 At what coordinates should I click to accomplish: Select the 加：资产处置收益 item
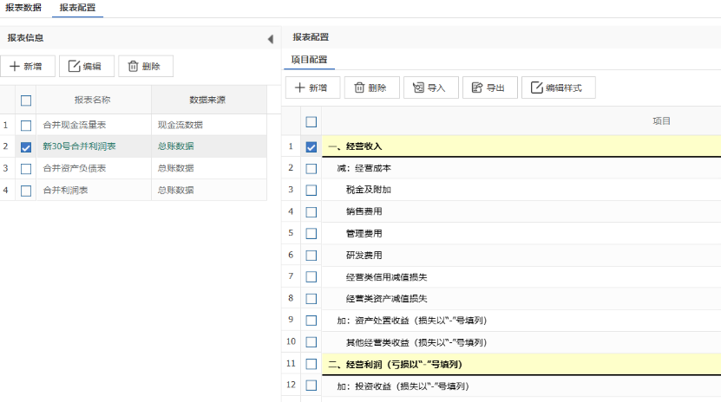point(412,321)
